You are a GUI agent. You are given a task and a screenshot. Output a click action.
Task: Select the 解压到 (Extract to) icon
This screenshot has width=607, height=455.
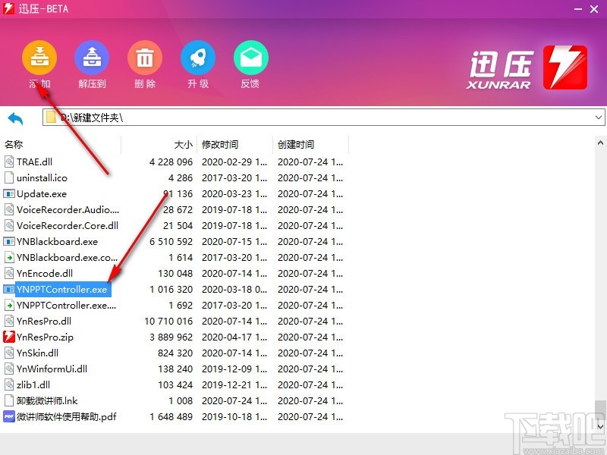pyautogui.click(x=92, y=57)
